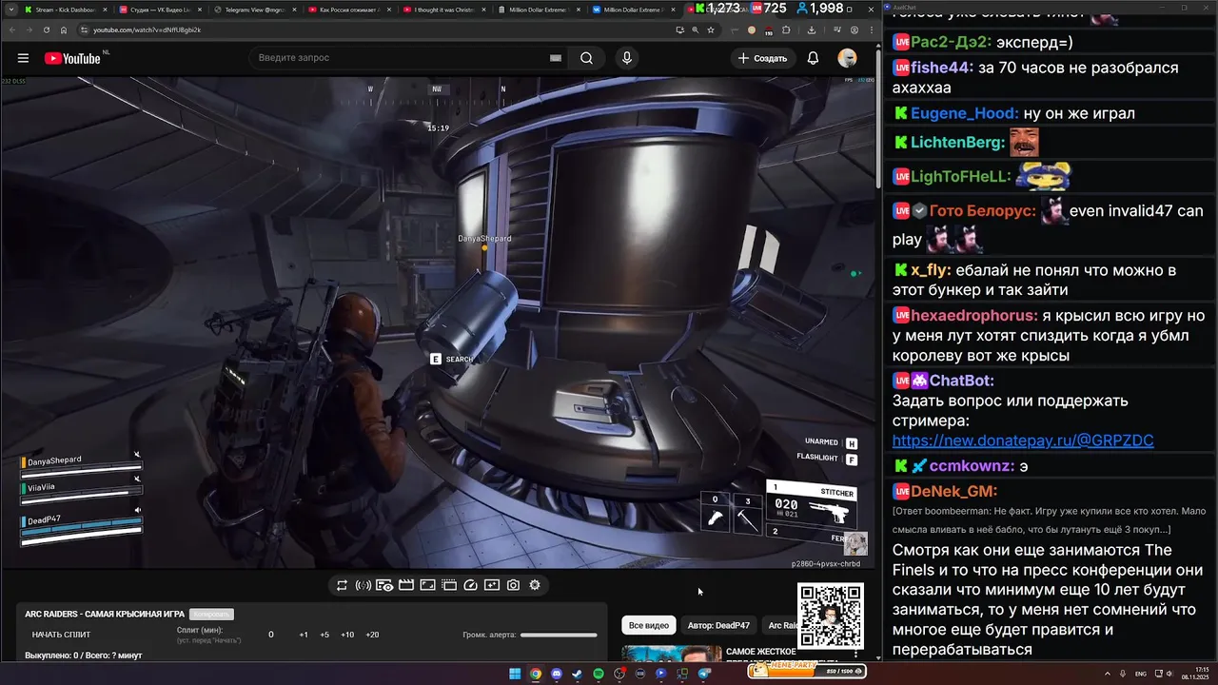Viewport: 1218px width, 685px height.
Task: Adjust the 'Громк. алерта' volume slider
Action: [559, 635]
